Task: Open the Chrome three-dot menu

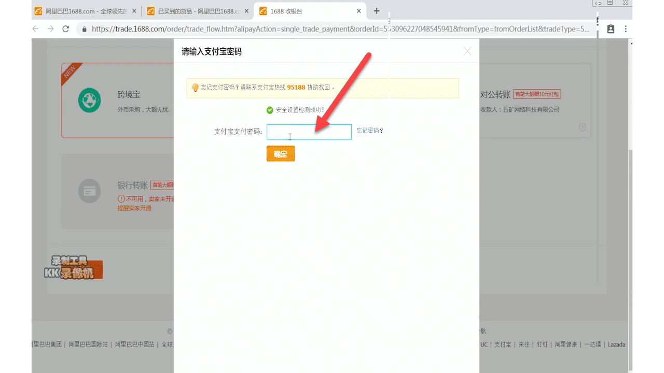Action: click(626, 29)
